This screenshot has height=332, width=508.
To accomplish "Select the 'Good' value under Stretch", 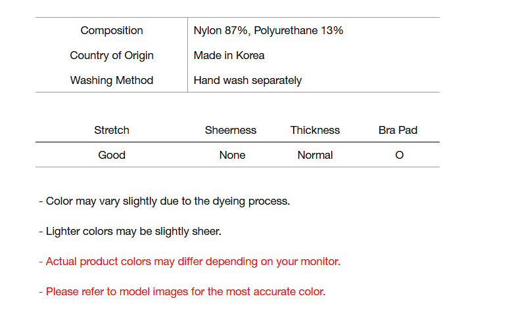I will coord(112,155).
